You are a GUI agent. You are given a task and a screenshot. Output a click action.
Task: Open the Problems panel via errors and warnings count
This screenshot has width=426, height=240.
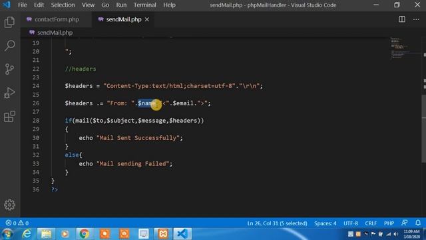pyautogui.click(x=17, y=223)
